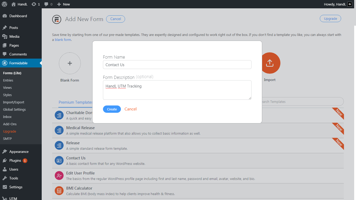Open Plugins in the sidebar menu

click(x=15, y=160)
